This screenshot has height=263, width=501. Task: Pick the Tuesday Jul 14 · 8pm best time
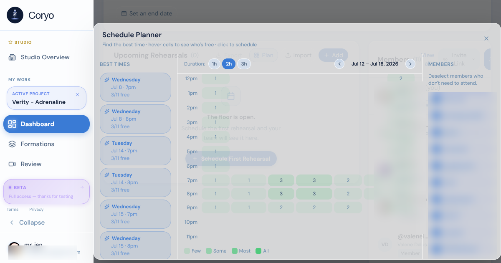(135, 182)
